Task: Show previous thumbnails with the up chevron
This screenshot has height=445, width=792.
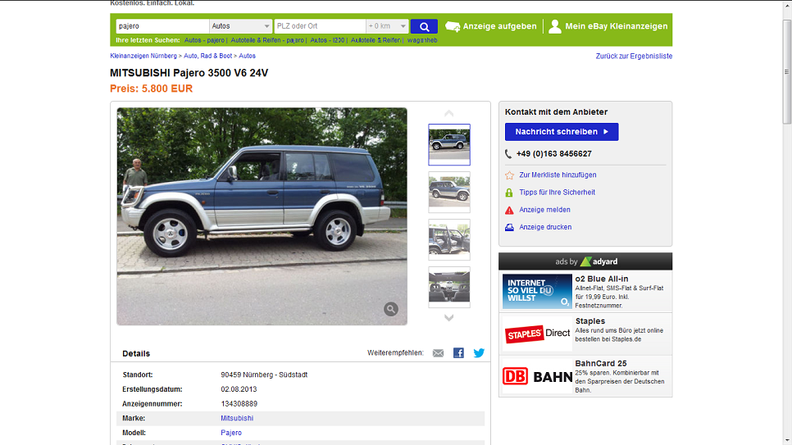Action: point(448,113)
